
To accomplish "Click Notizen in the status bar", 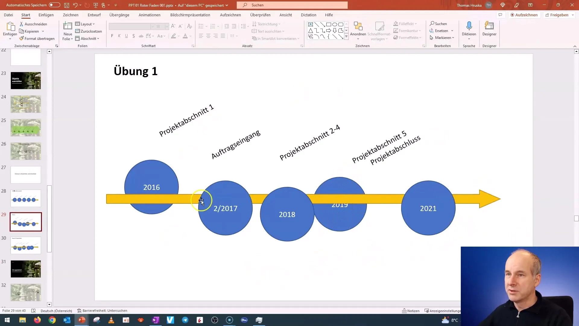I will [411, 311].
